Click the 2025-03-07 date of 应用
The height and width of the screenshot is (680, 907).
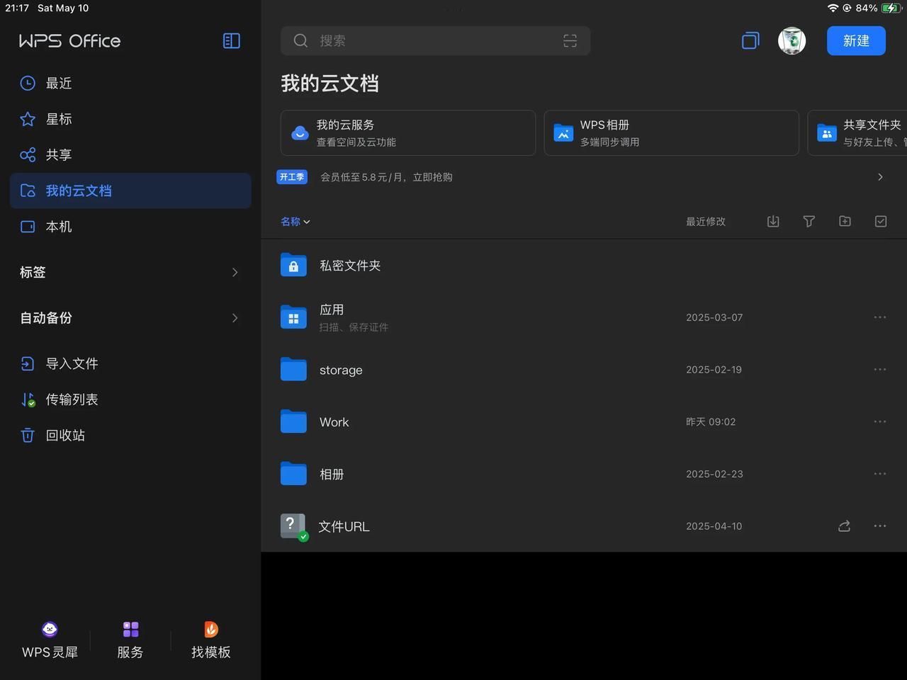coord(714,317)
